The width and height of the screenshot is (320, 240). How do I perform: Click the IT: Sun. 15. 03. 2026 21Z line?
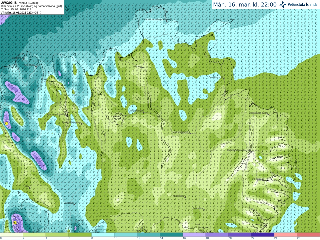tap(16, 9)
